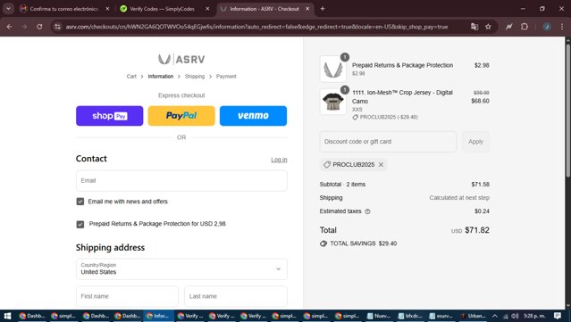Click the volume icon in system tray
The height and width of the screenshot is (322, 571).
[515, 316]
